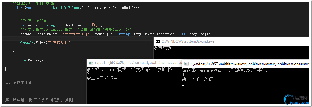Click the 给二狗子发短信 console output line
312x107 pixels.
coord(197,79)
